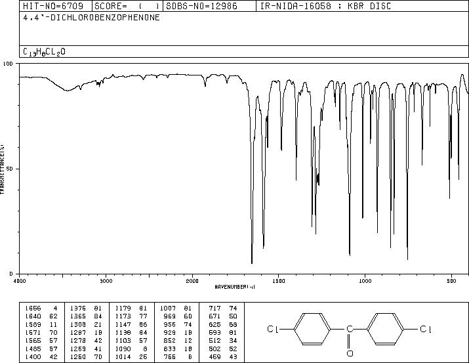Image resolution: width=469 pixels, height=363 pixels.
Task: Click the 512 peak entry in table
Action: [x=223, y=341]
